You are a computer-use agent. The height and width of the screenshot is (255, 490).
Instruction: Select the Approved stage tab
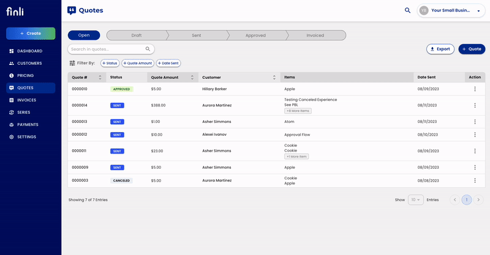click(x=255, y=35)
